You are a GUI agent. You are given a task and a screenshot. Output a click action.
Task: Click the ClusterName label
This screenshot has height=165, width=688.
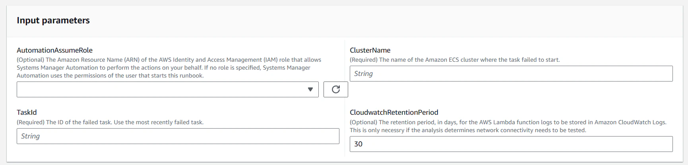[370, 50]
